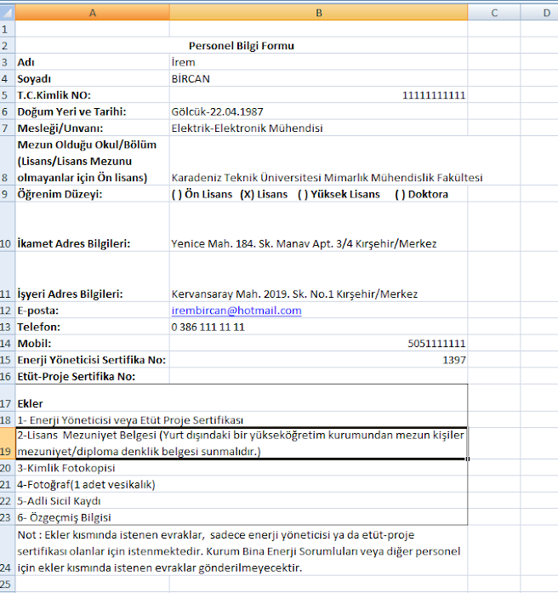Select row 1 header
The width and height of the screenshot is (558, 593).
click(8, 29)
